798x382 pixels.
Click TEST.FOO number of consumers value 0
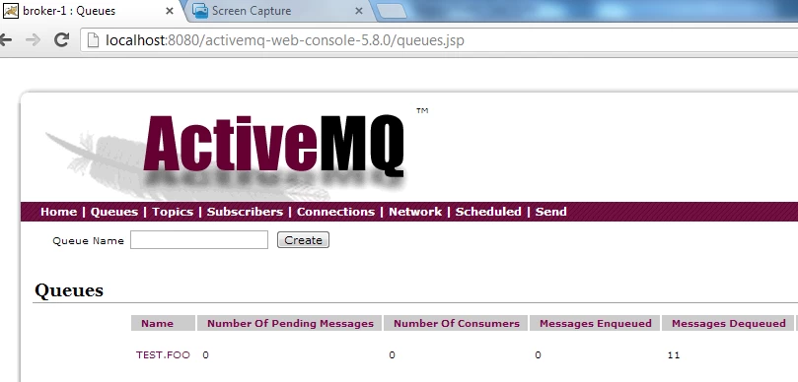(x=392, y=355)
